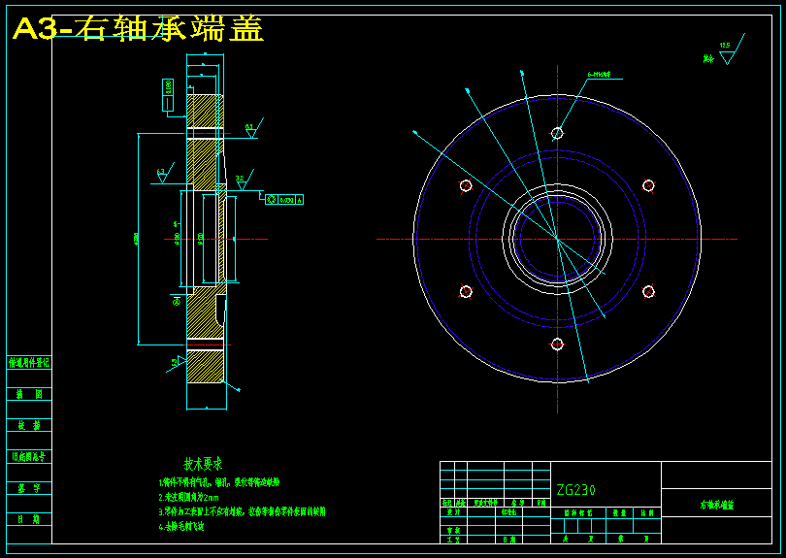This screenshot has width=786, height=558.
Task: Click the top bolt hole in the circular view
Action: tap(557, 133)
